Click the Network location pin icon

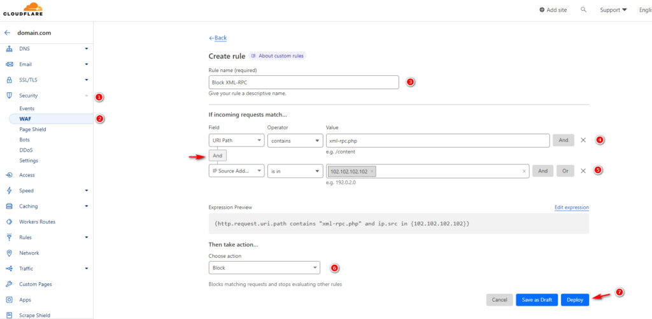pyautogui.click(x=9, y=253)
